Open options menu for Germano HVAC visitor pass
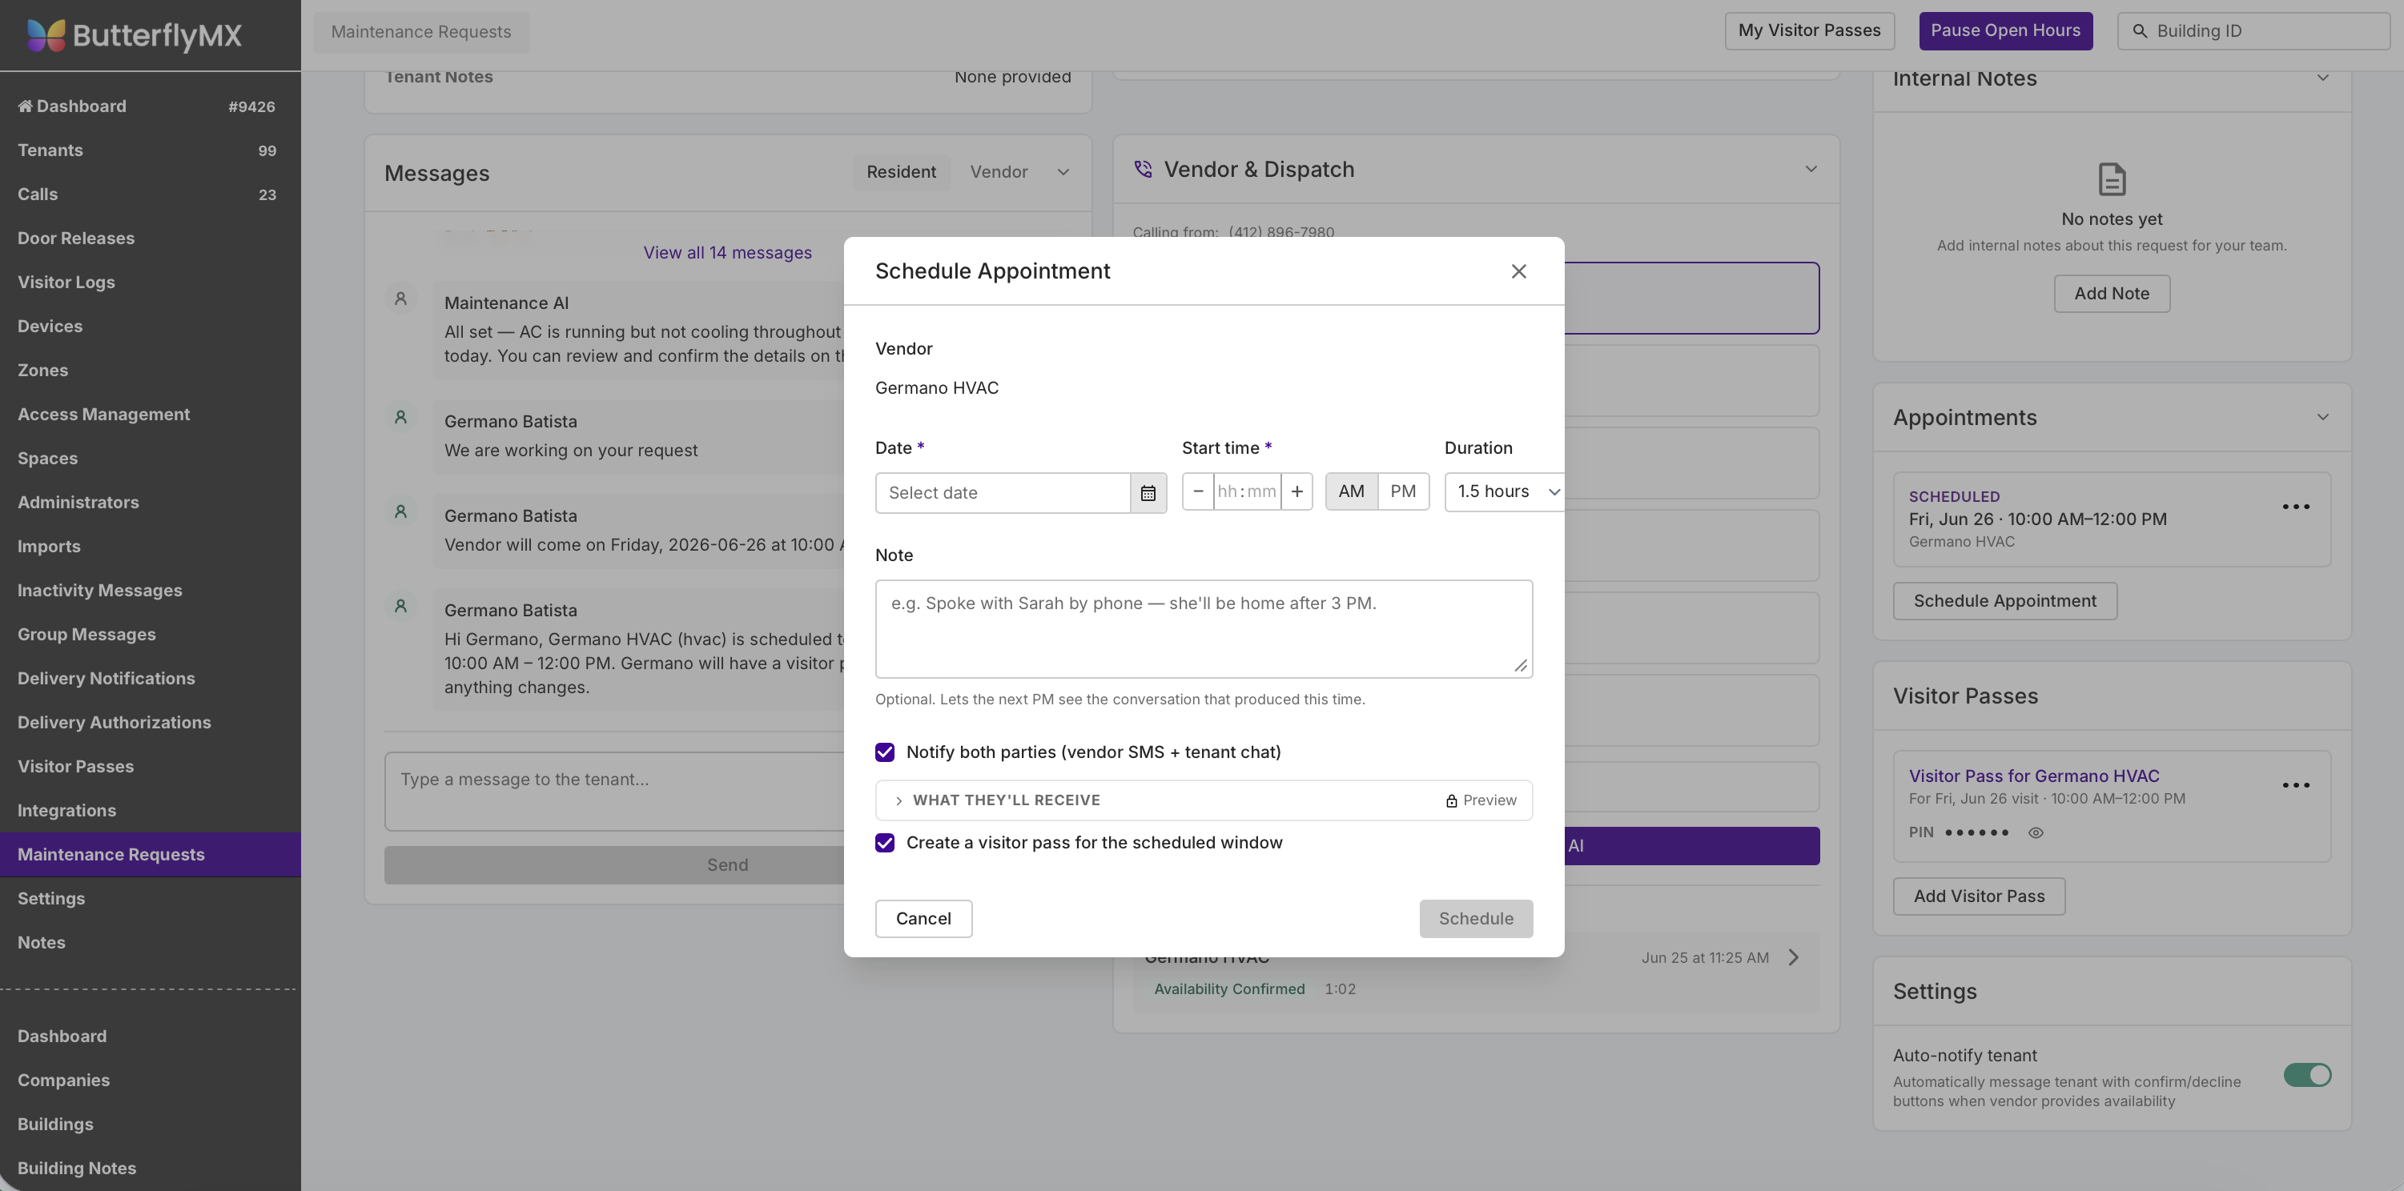2404x1191 pixels. tap(2296, 785)
